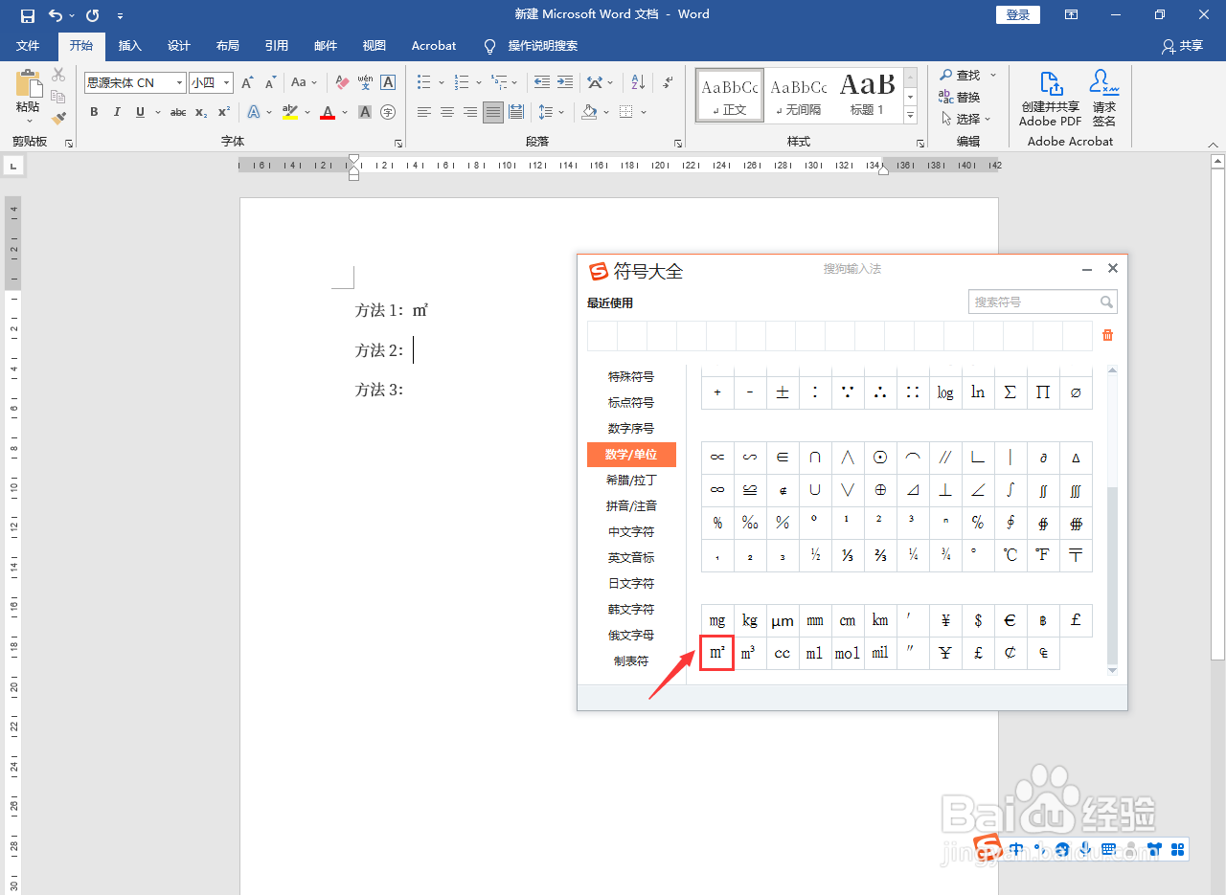1226x895 pixels.
Task: Toggle Strikethrough (abc) formatting
Action: coord(178,112)
